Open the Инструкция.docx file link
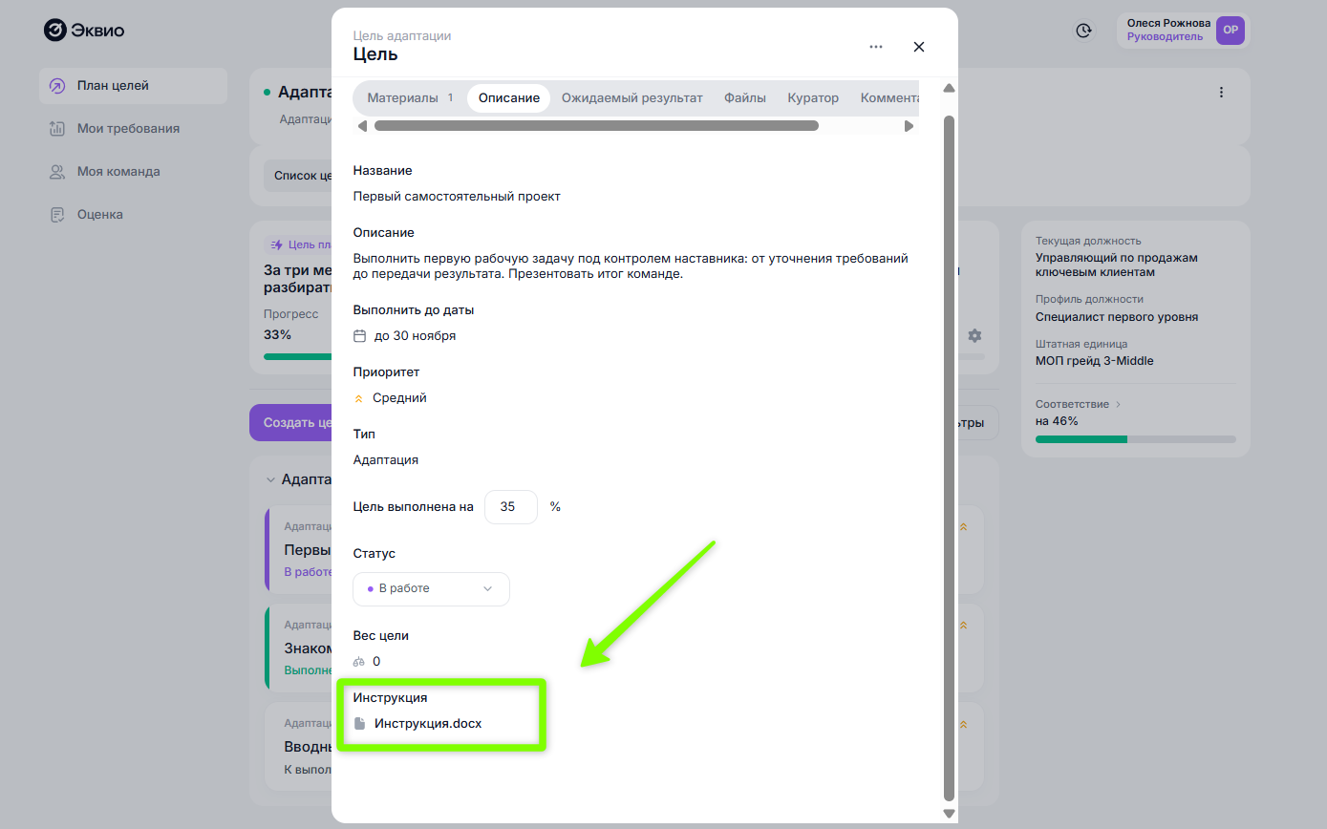The height and width of the screenshot is (829, 1327). pyautogui.click(x=428, y=724)
